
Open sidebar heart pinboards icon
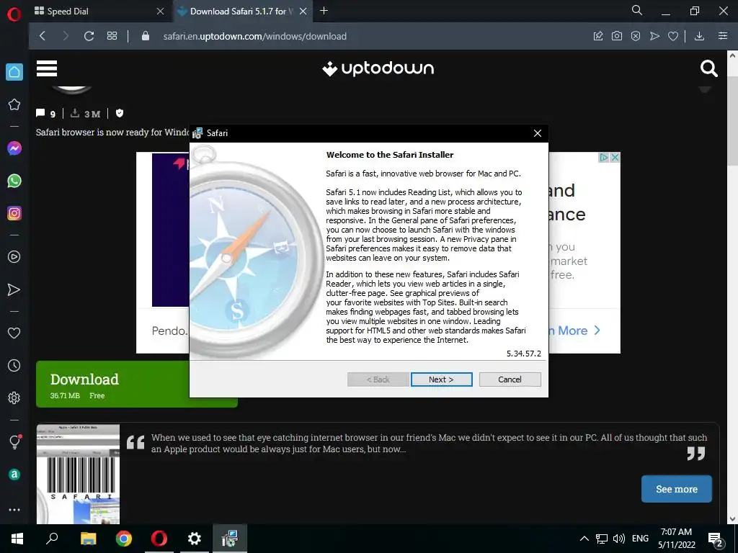pyautogui.click(x=14, y=333)
